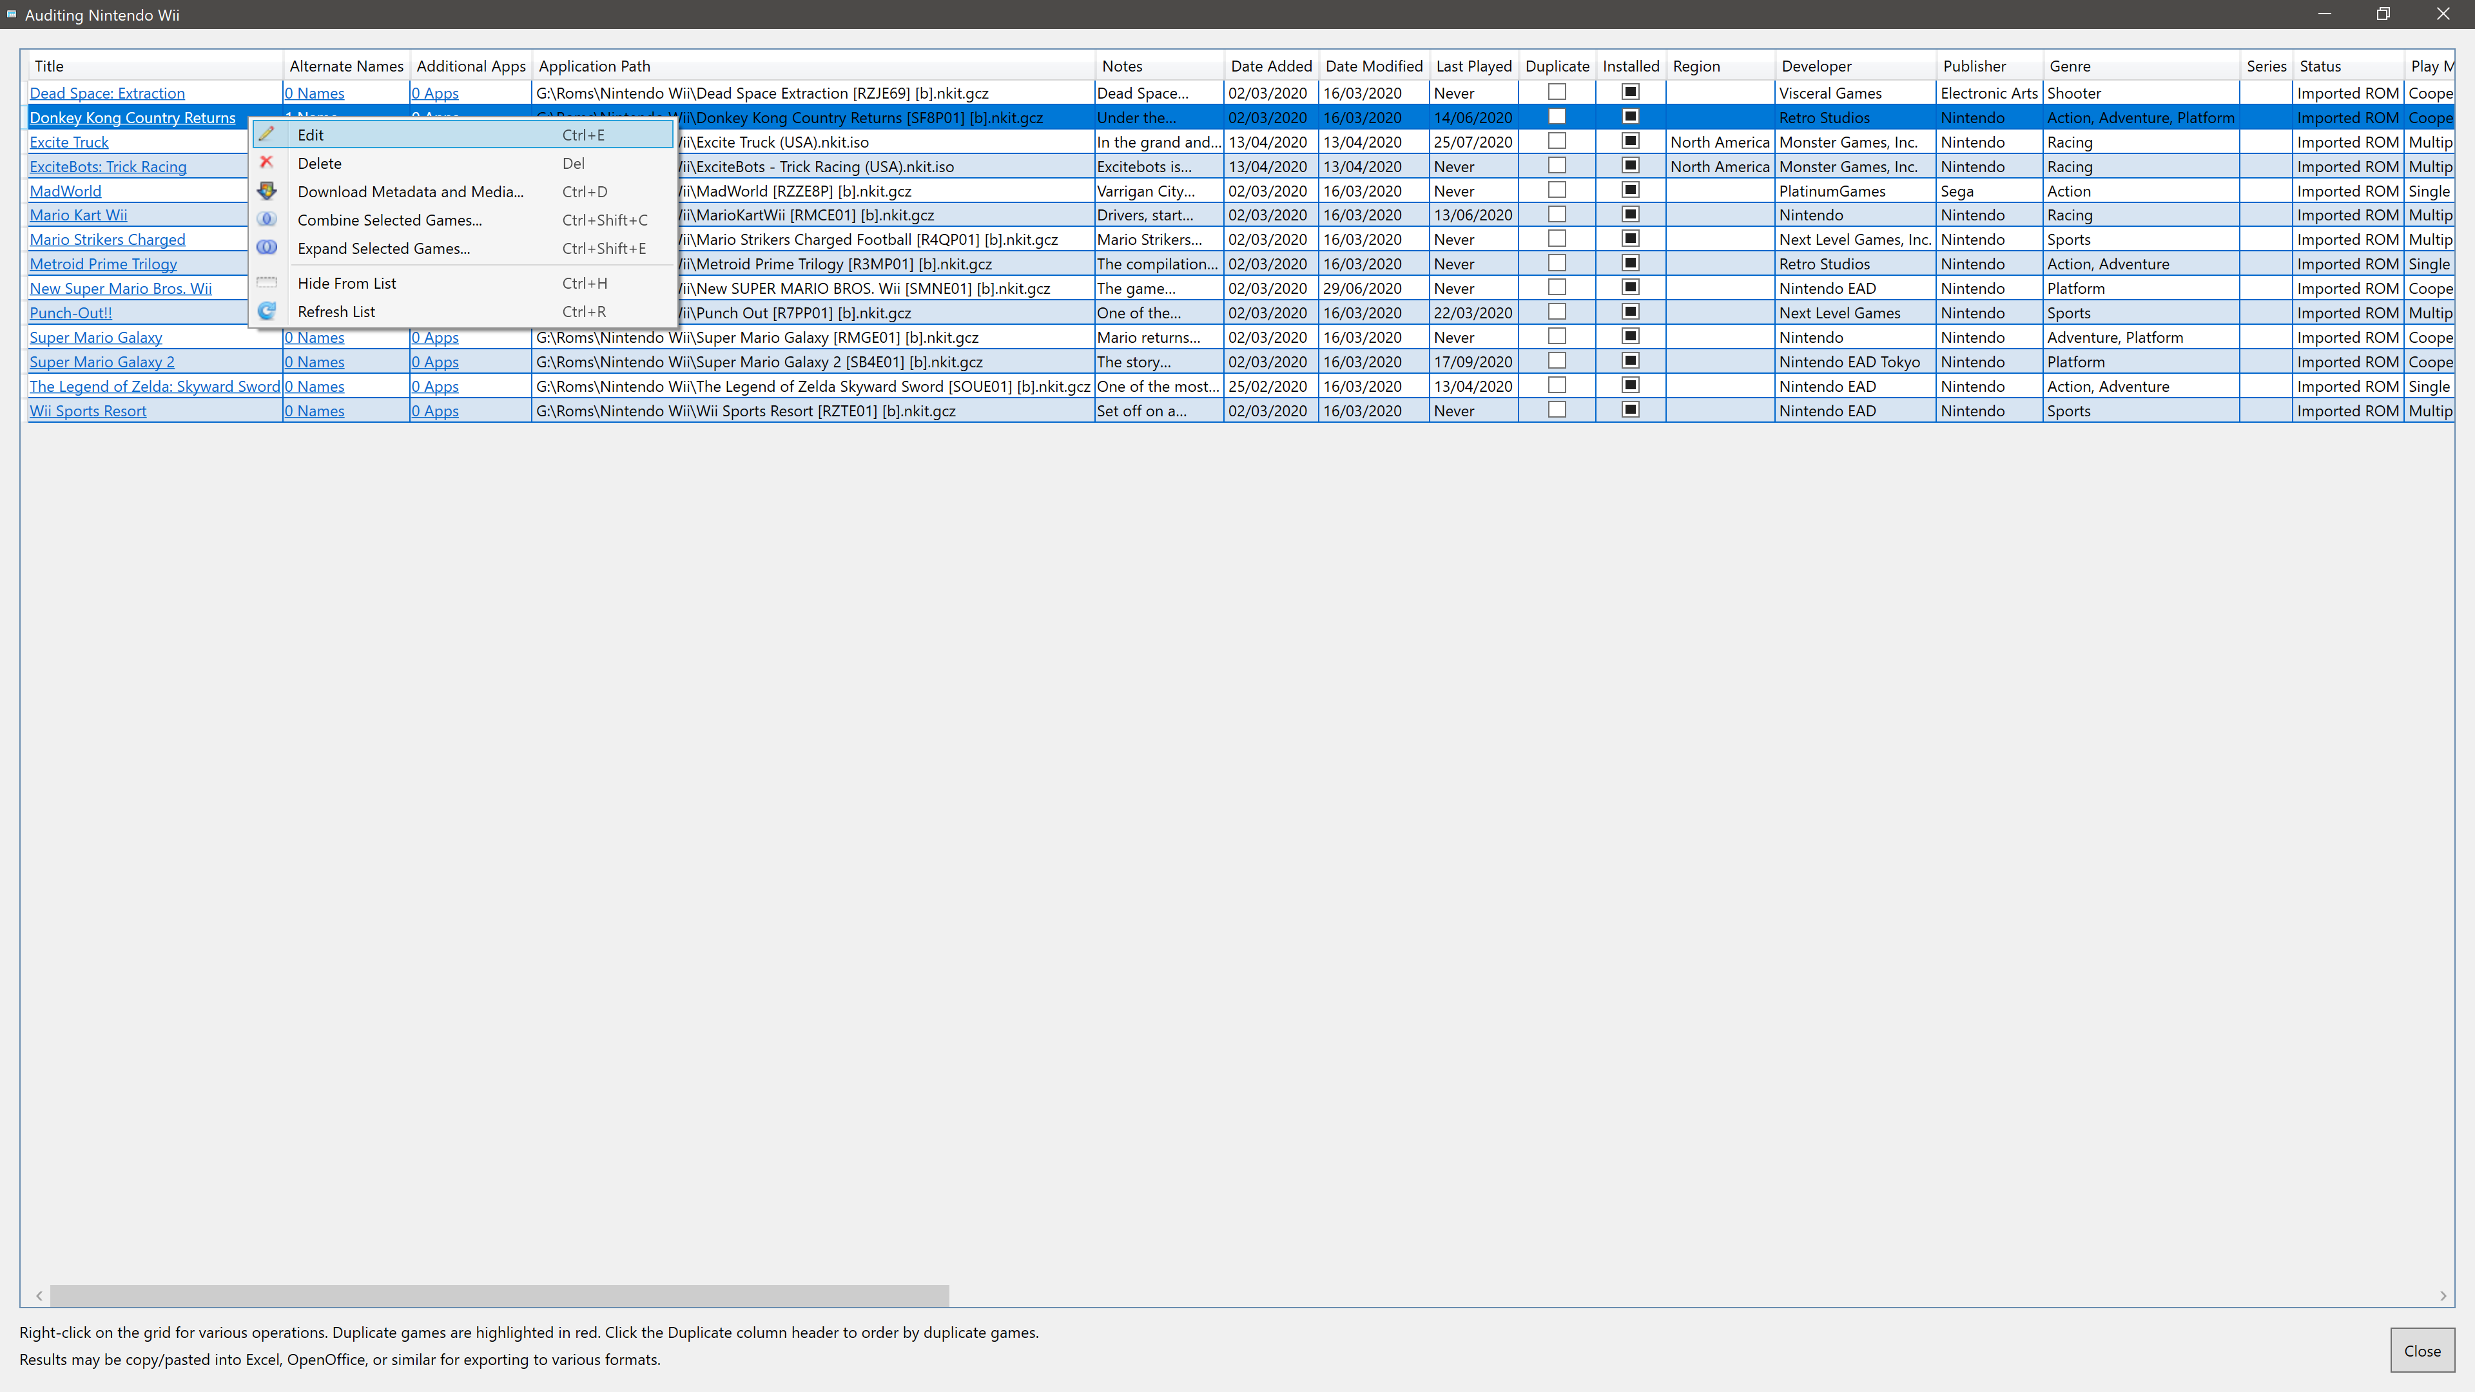Sort by the Last Played column header
Screen dimensions: 2475x1392
1473,66
